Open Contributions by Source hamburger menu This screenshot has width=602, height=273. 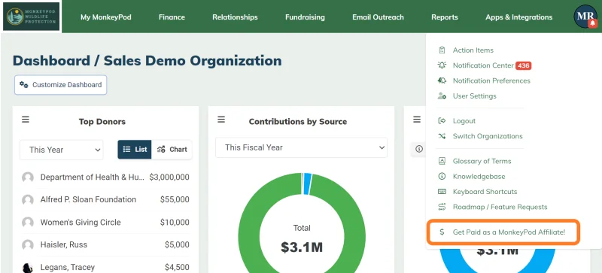tap(221, 120)
